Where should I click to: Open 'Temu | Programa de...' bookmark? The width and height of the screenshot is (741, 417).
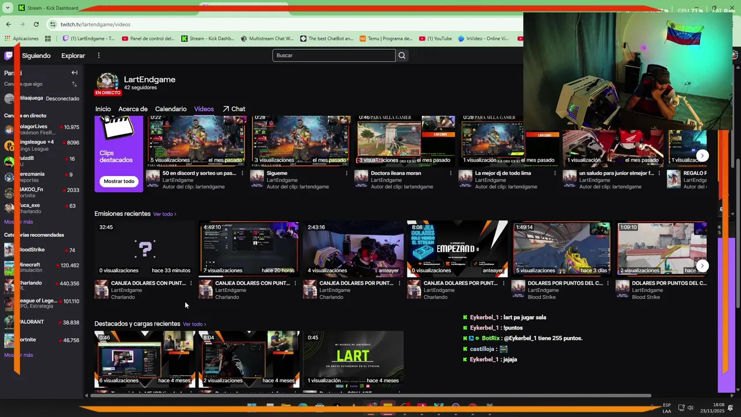coord(386,39)
